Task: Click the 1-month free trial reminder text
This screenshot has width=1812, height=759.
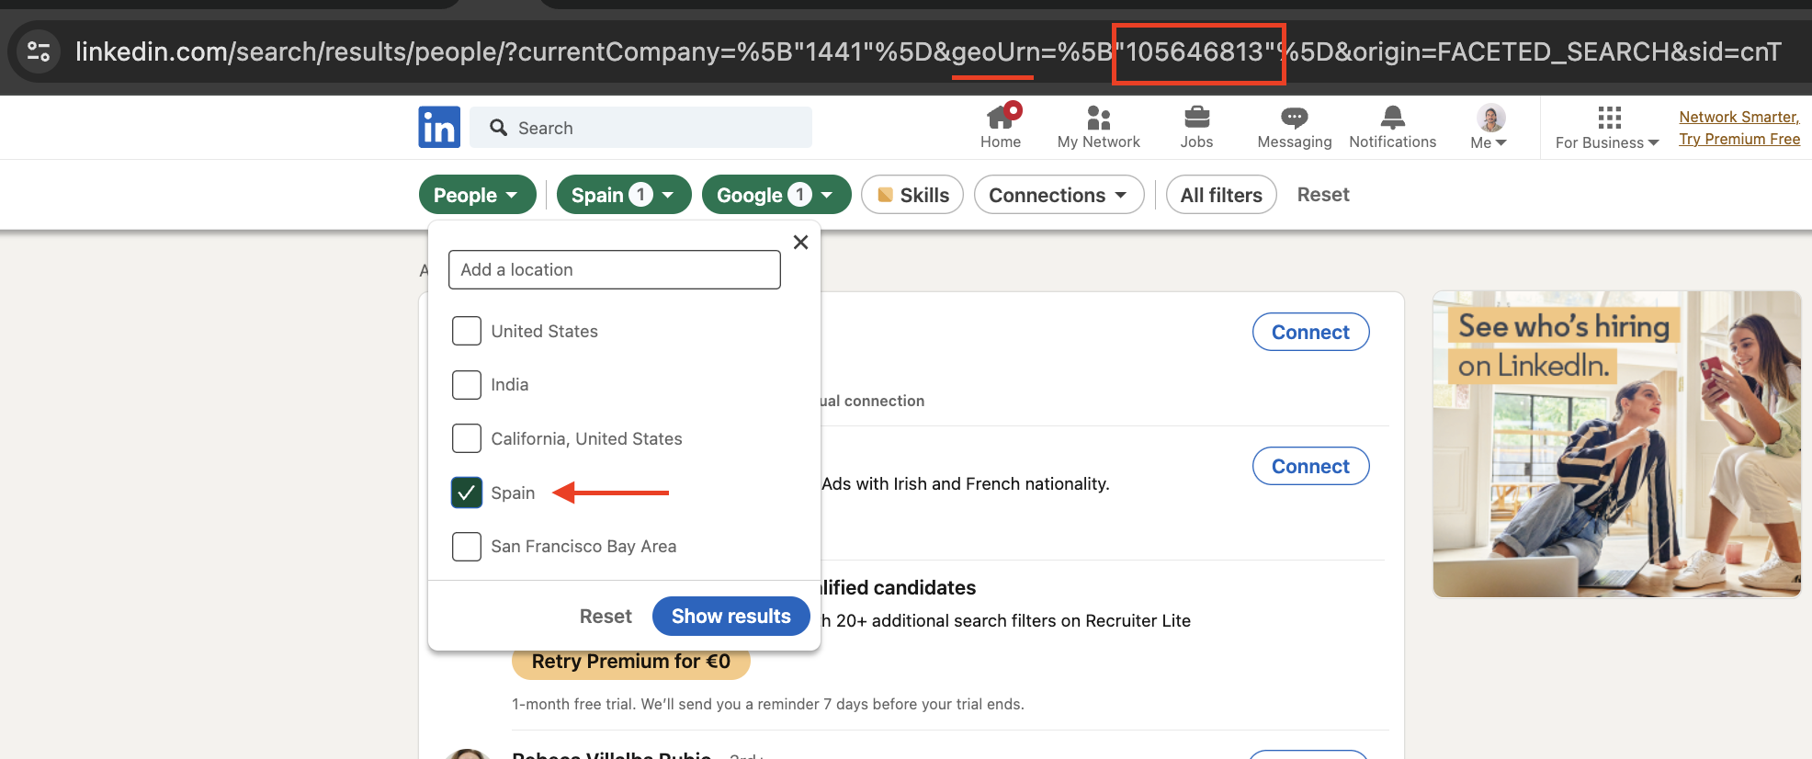Action: click(767, 704)
